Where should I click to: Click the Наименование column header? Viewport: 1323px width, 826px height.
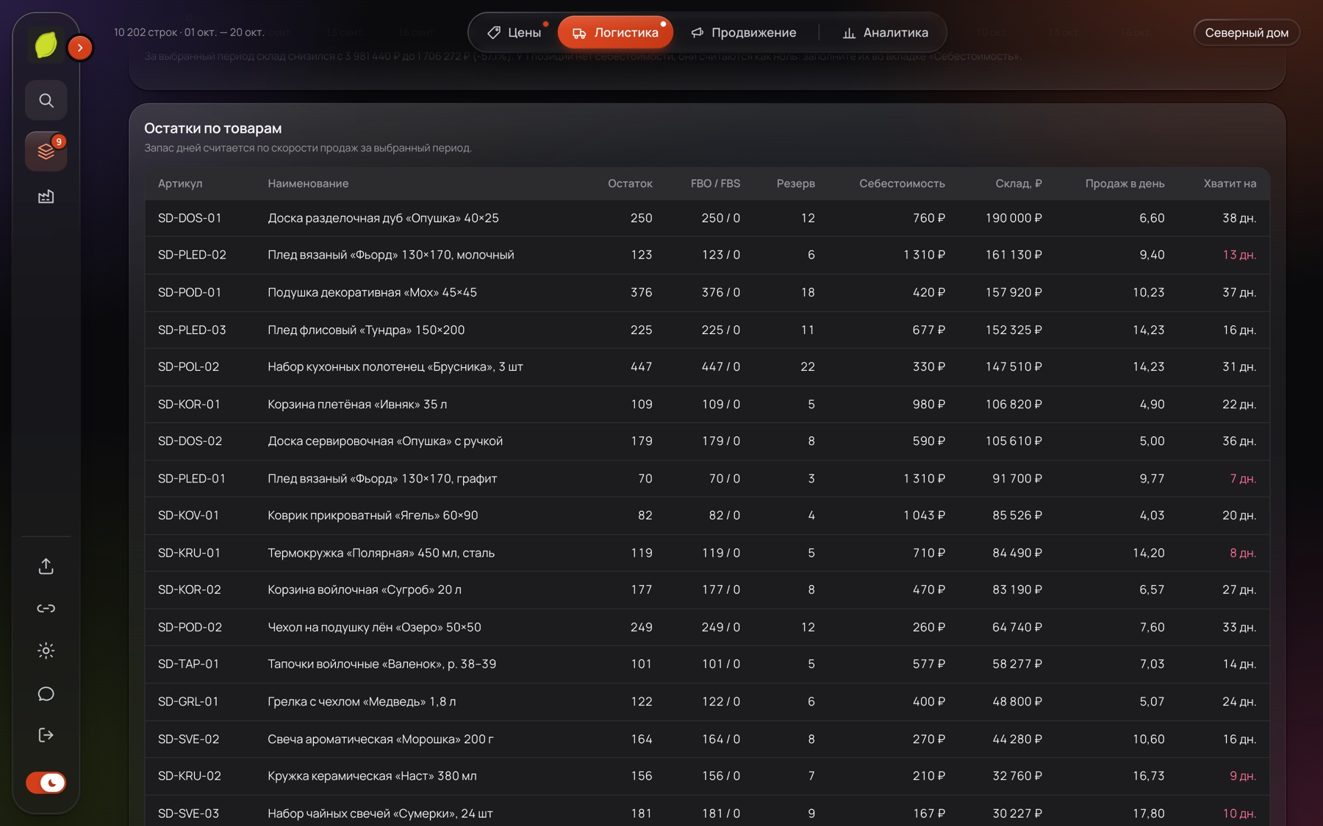[x=308, y=184]
